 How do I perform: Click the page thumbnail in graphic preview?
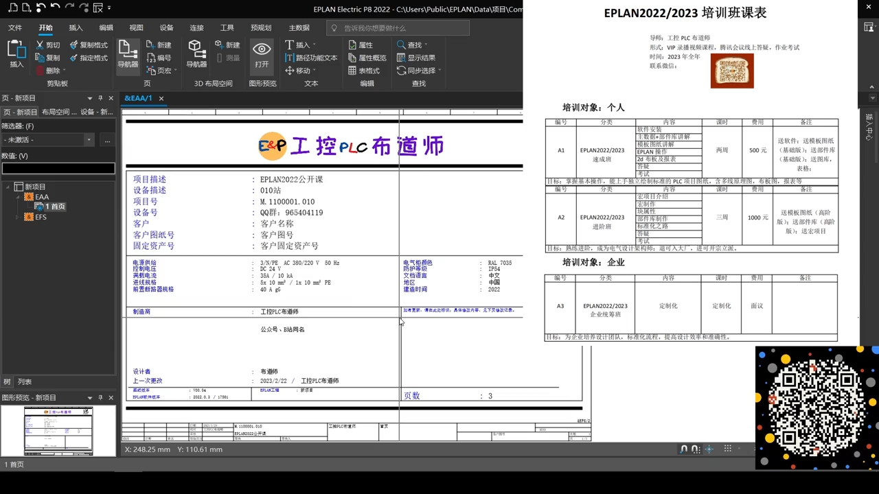pyautogui.click(x=58, y=430)
